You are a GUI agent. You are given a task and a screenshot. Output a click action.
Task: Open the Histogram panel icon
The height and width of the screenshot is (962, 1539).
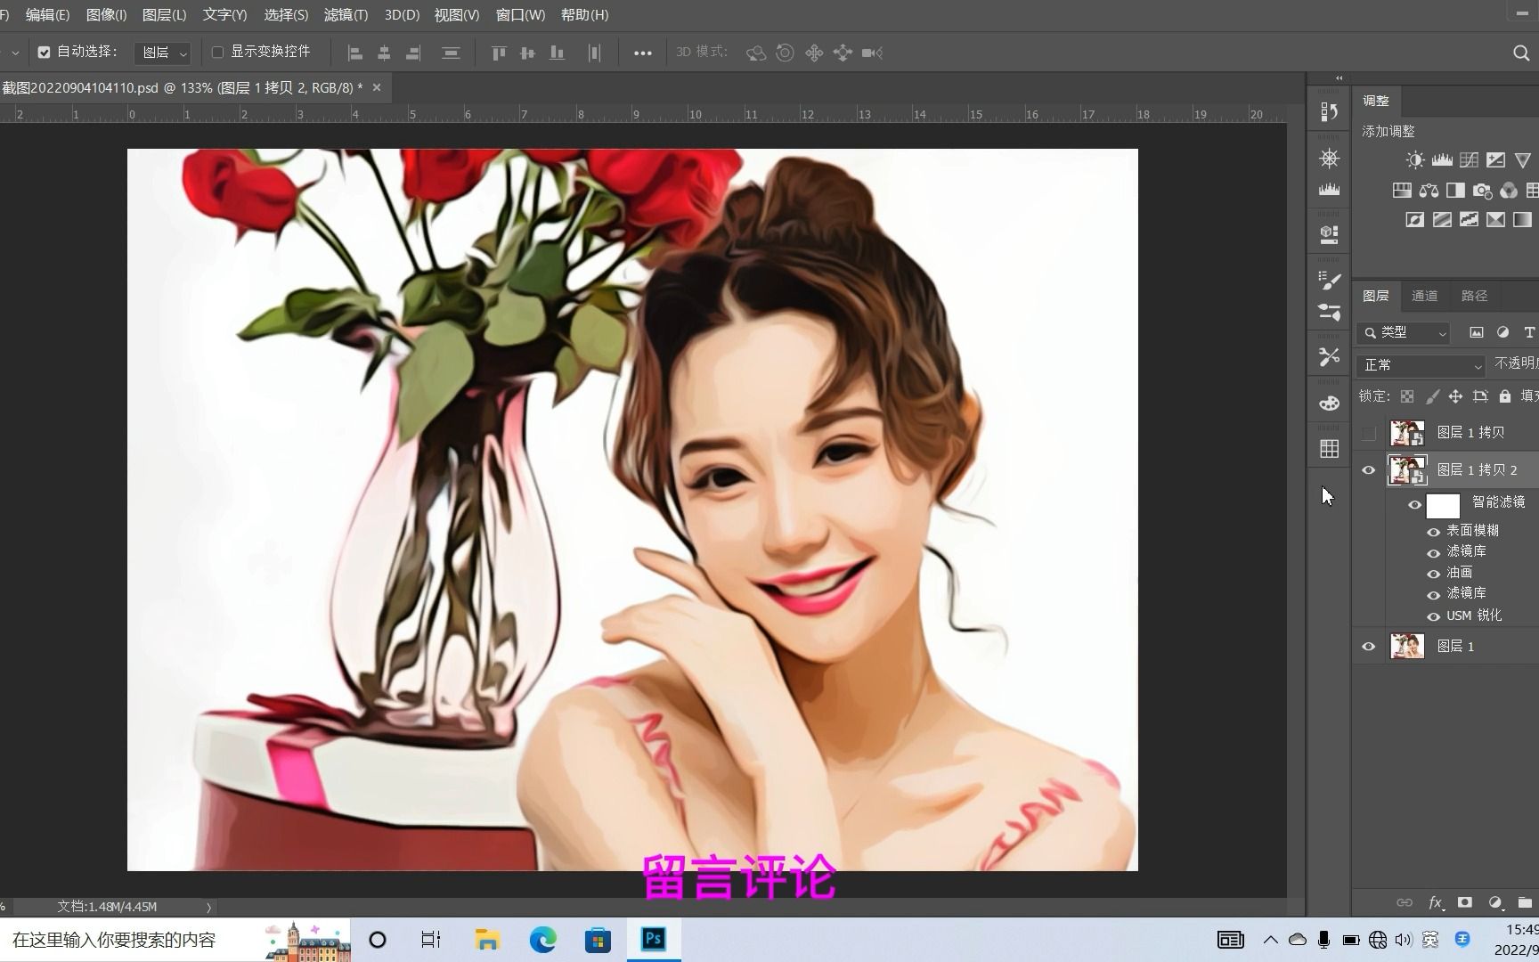(1329, 189)
